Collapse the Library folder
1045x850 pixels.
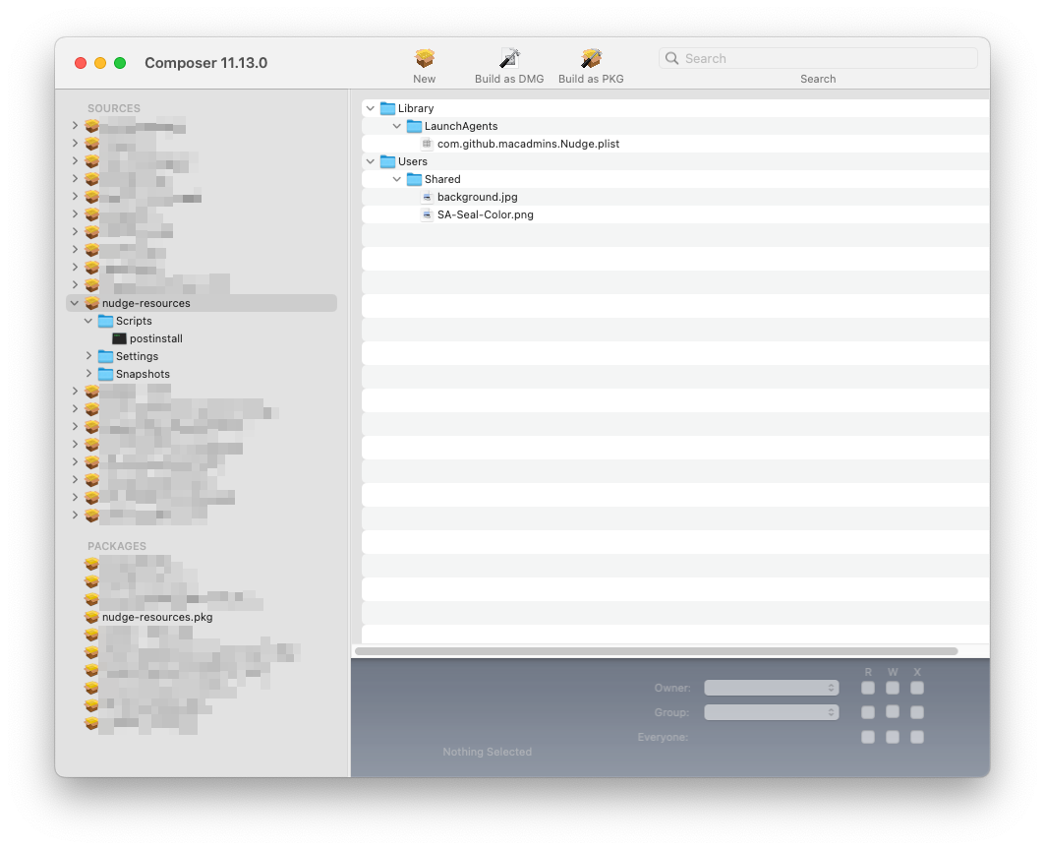click(370, 108)
